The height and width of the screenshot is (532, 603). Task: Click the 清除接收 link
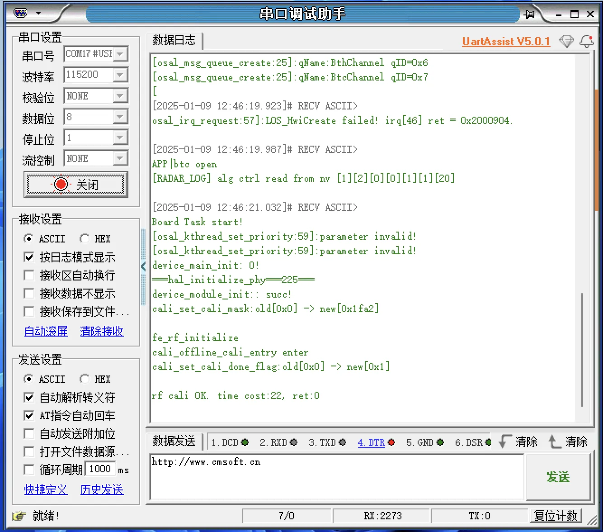coord(102,331)
